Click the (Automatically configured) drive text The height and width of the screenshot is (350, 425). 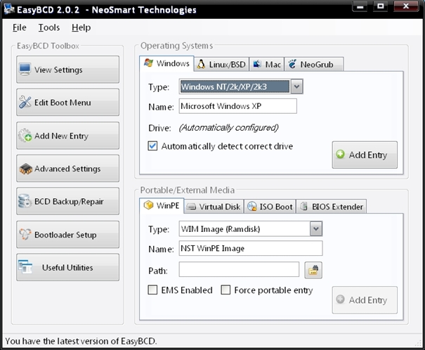[x=229, y=127]
